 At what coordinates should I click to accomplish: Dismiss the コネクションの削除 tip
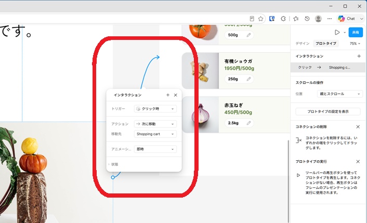(x=358, y=127)
